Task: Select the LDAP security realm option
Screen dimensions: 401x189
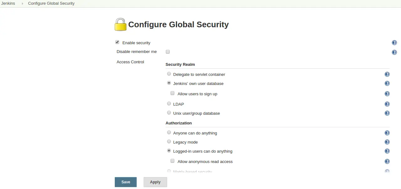Action: (169, 104)
